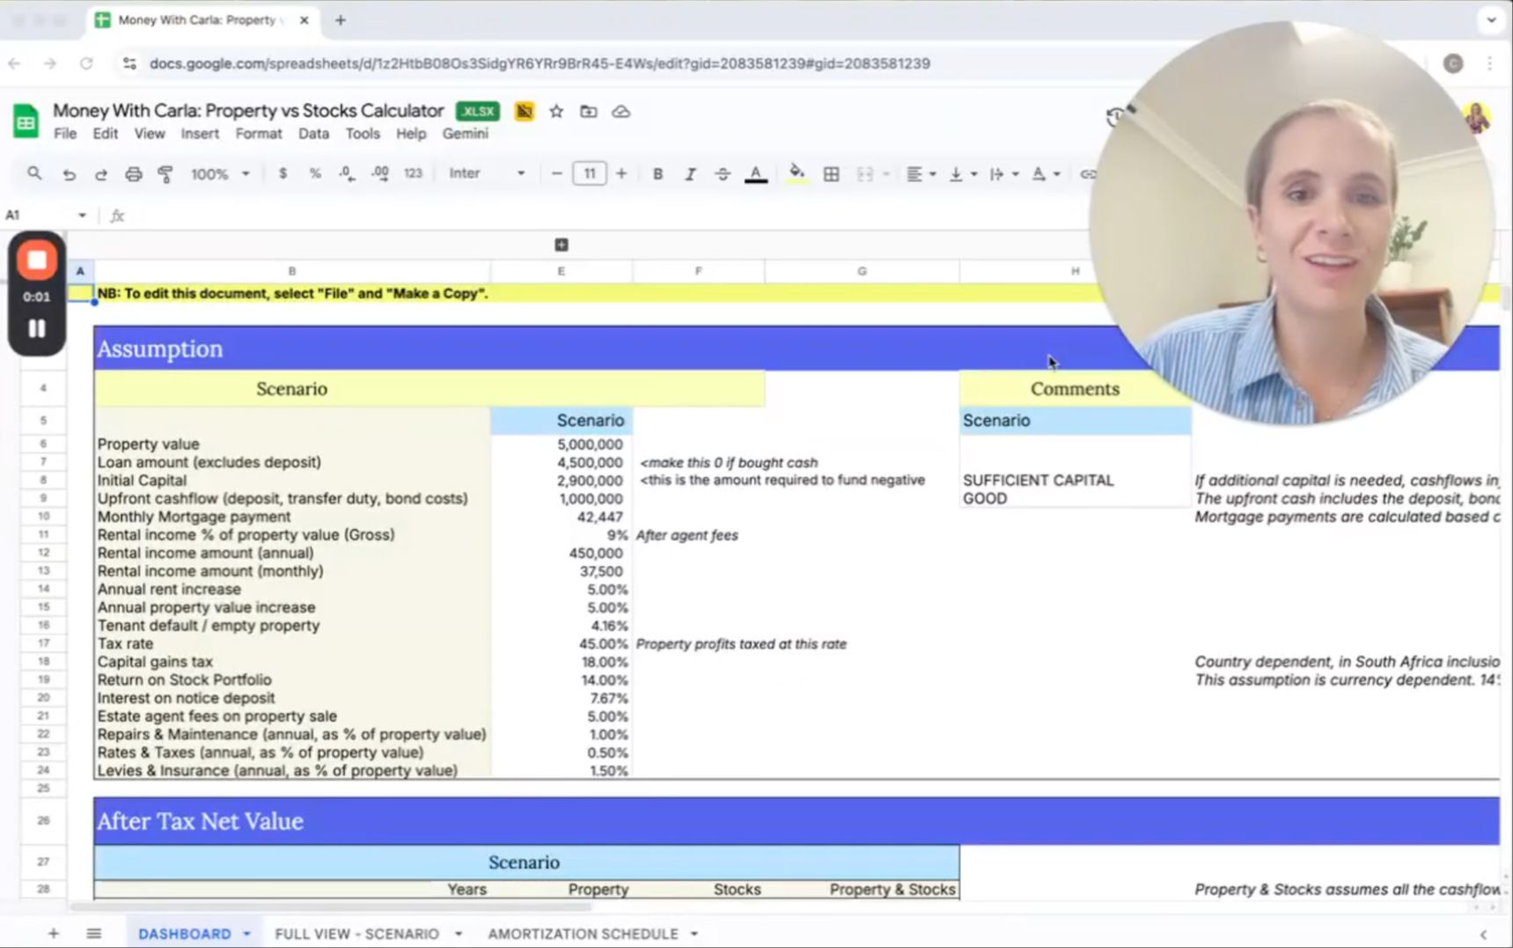Viewport: 1513px width, 948px height.
Task: Format selection as currency
Action: coord(283,173)
